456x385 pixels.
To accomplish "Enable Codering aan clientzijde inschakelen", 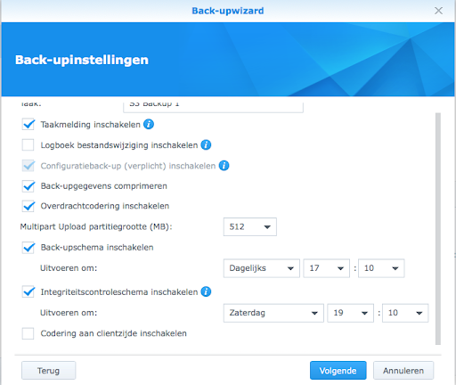I will (x=28, y=333).
